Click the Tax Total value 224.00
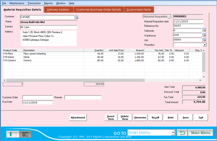The width and height of the screenshot is (217, 141). (194, 97)
